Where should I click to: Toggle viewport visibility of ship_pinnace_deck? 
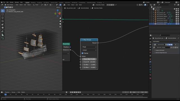click(x=176, y=15)
